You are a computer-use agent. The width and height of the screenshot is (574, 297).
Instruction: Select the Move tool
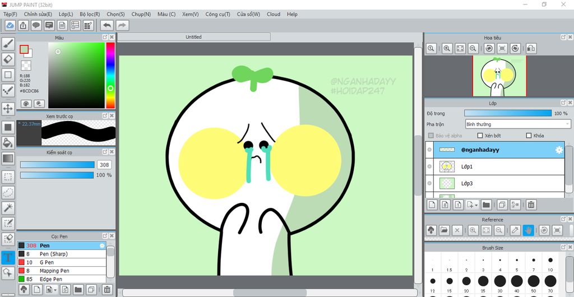(x=8, y=109)
